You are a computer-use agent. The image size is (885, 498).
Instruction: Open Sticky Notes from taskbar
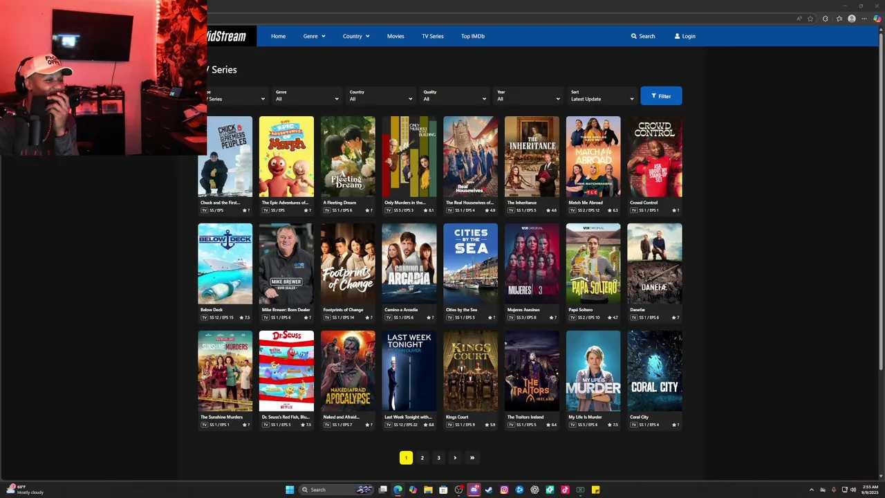595,490
